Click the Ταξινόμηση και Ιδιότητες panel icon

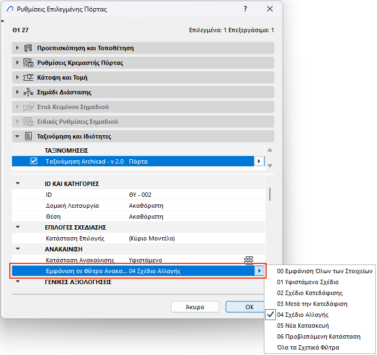pyautogui.click(x=28, y=136)
